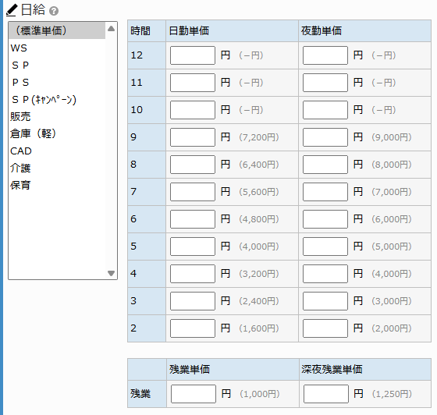Click the pencil edit icon next to 日給
Viewport: 437px width, 415px height.
pos(12,10)
